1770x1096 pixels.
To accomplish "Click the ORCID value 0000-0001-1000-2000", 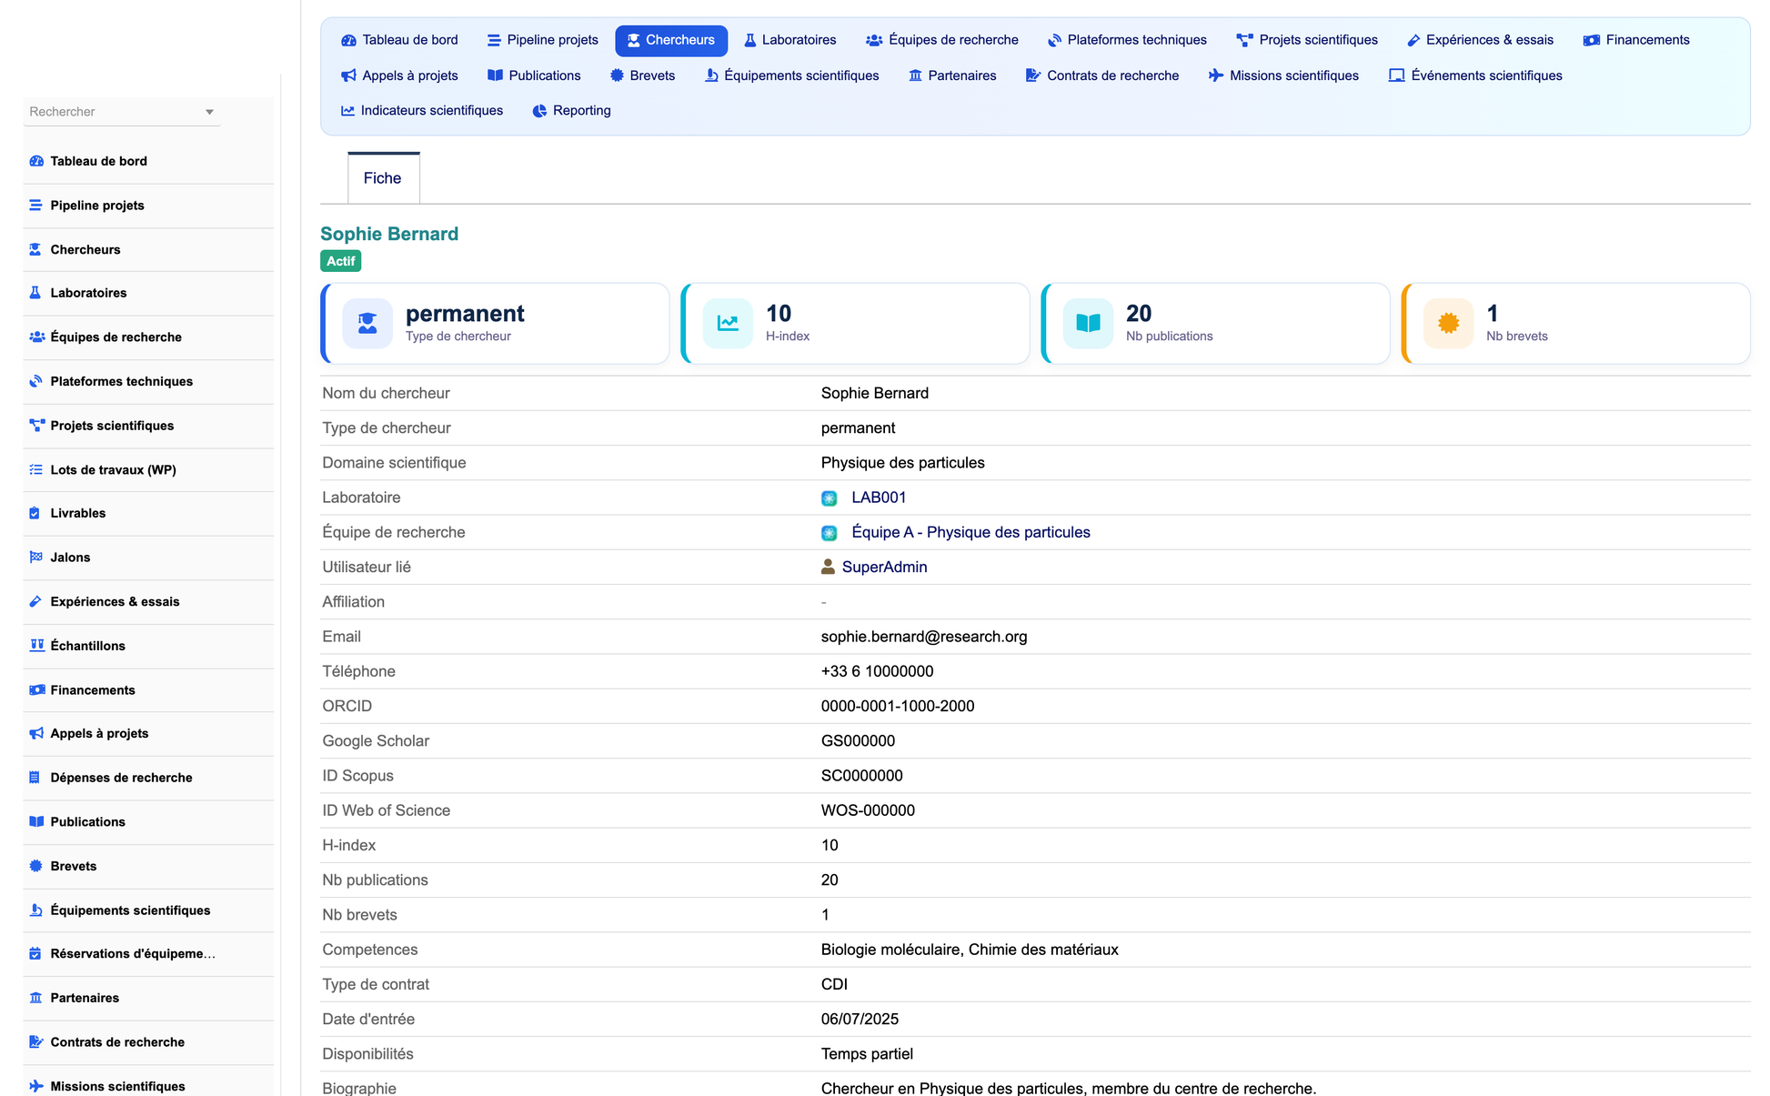I will pos(898,706).
